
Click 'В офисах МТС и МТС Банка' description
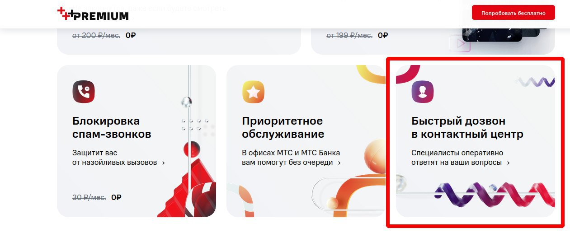click(291, 153)
